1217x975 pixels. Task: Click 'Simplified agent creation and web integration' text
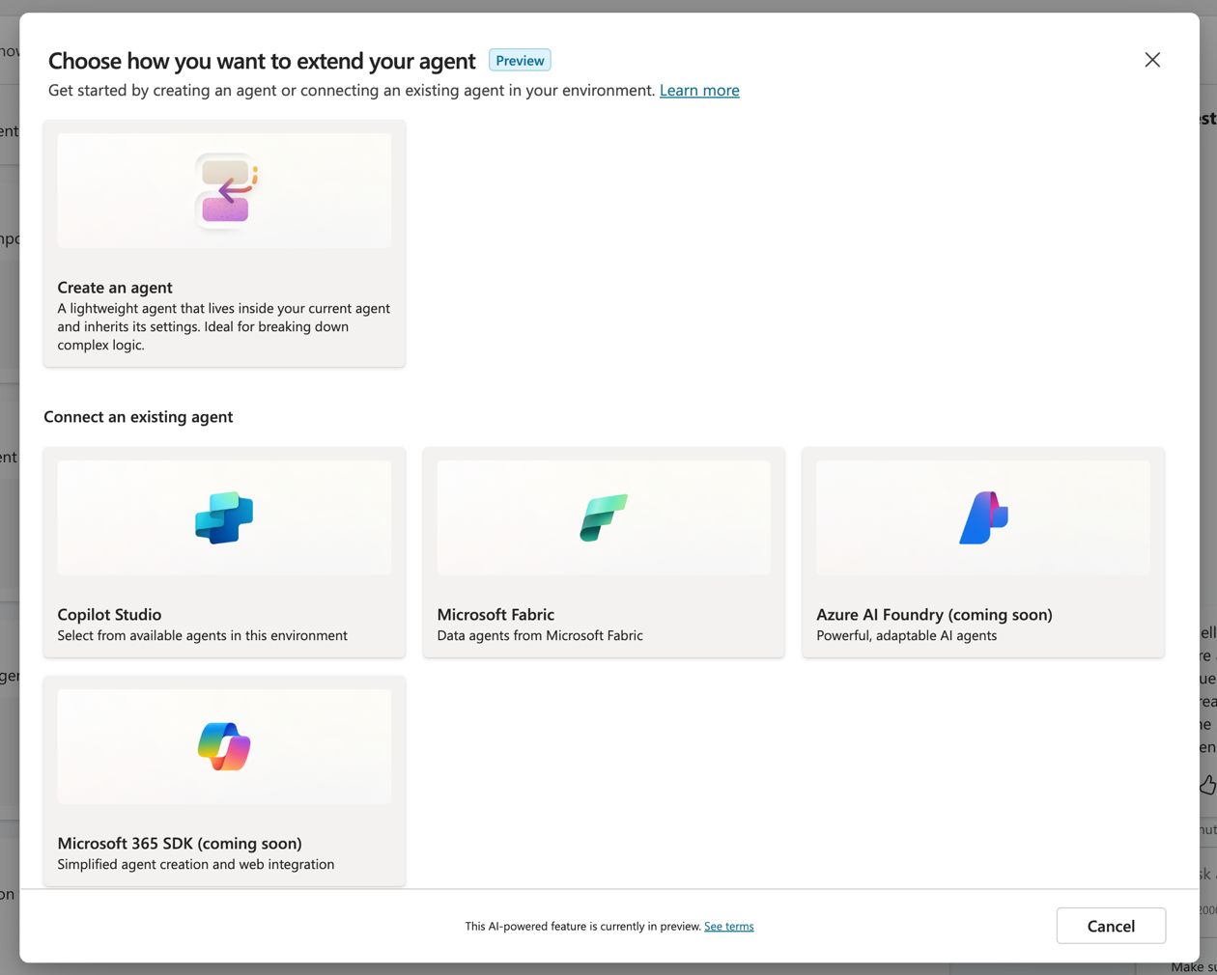pyautogui.click(x=196, y=864)
